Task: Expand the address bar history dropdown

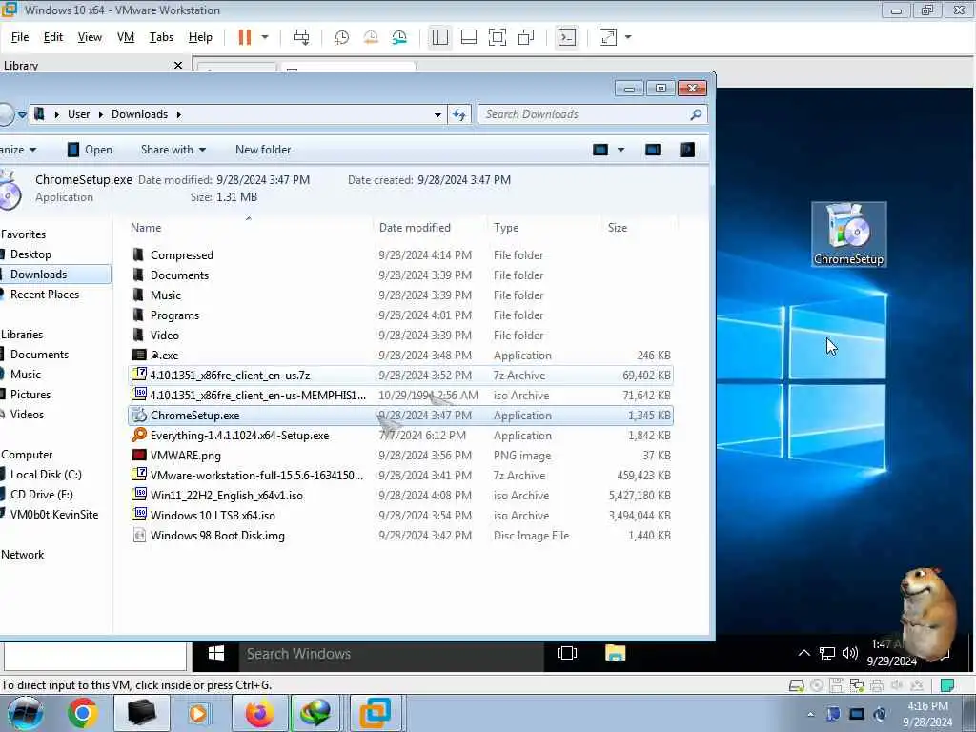Action: 437,114
